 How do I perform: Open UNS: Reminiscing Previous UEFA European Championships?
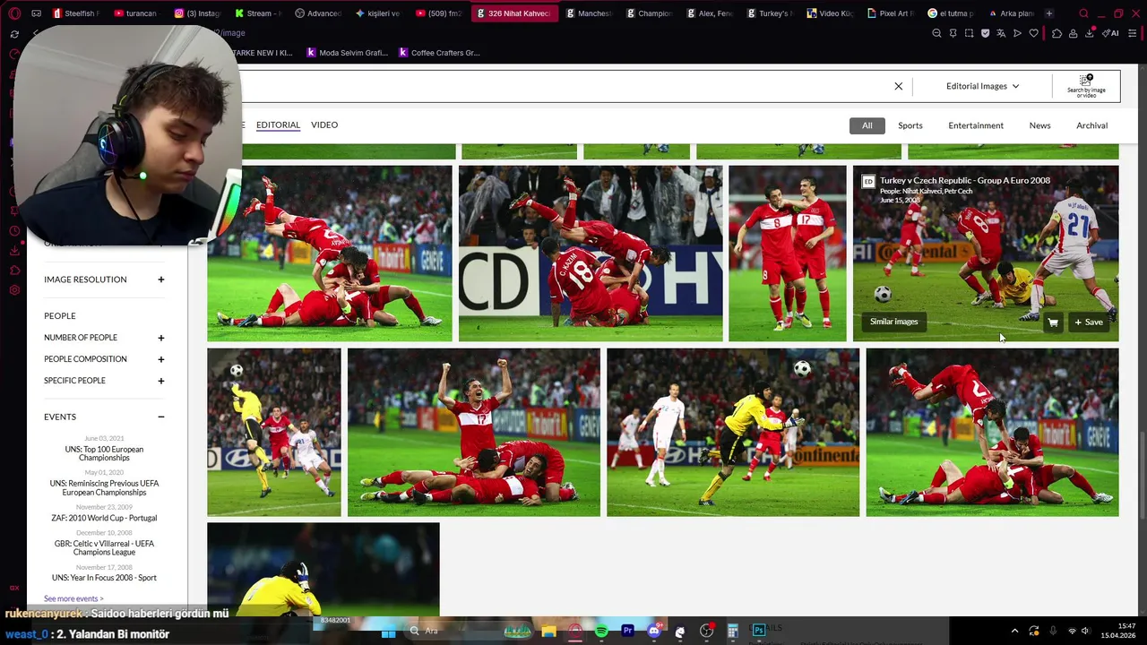click(104, 487)
